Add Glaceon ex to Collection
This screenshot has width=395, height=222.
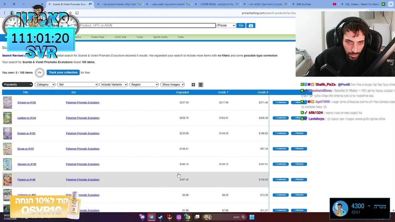coord(281,164)
